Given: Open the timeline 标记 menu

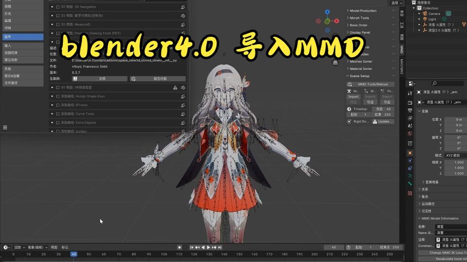Looking at the screenshot, I should coord(65,247).
